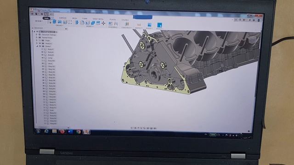Toggle visibility eye of the Analysis folder
This screenshot has width=294, height=165.
click(x=40, y=43)
